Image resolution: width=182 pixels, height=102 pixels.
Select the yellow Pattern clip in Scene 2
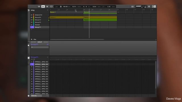pos(100,17)
